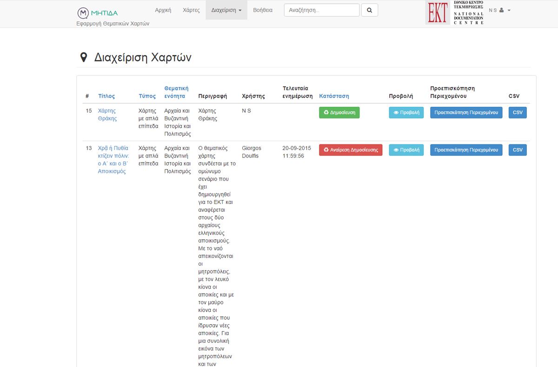The image size is (558, 367).
Task: Publish map 15 with green Δημοσίευση button
Action: [339, 112]
